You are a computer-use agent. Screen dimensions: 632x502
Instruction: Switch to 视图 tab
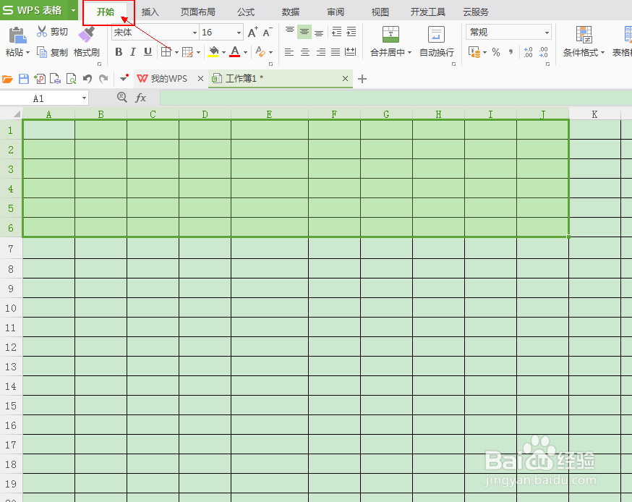click(x=380, y=12)
